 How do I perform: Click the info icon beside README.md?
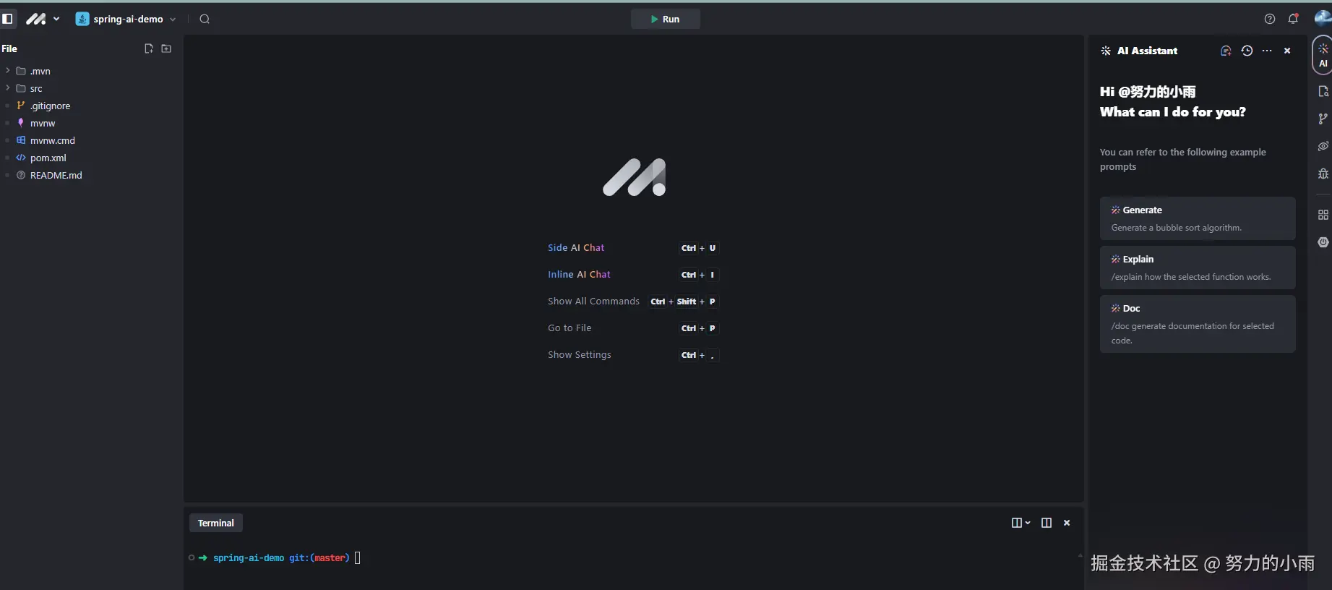(x=21, y=175)
